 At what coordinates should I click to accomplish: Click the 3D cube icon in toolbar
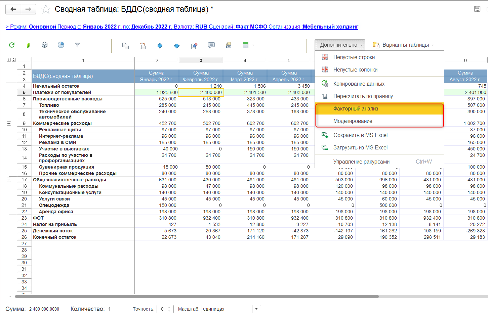44,45
